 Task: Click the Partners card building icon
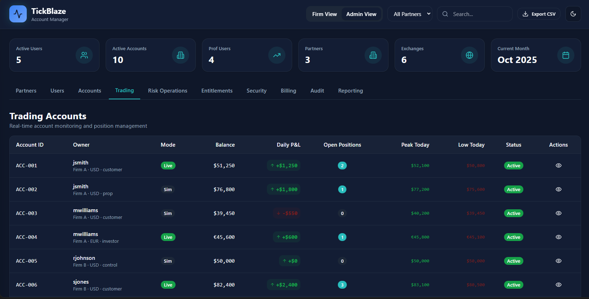373,55
